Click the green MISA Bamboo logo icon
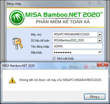 [17, 18]
